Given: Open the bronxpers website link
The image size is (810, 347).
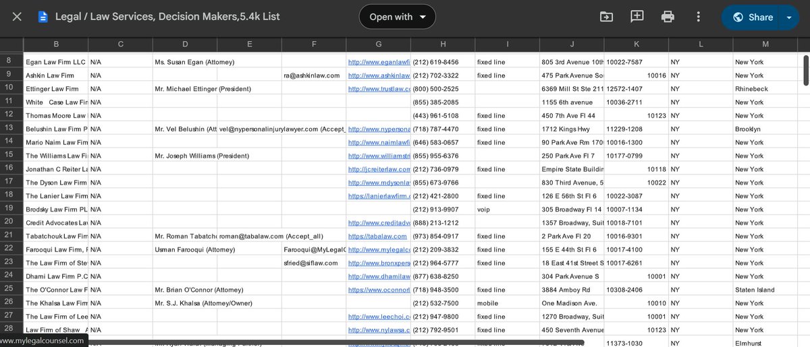Looking at the screenshot, I should [379, 263].
